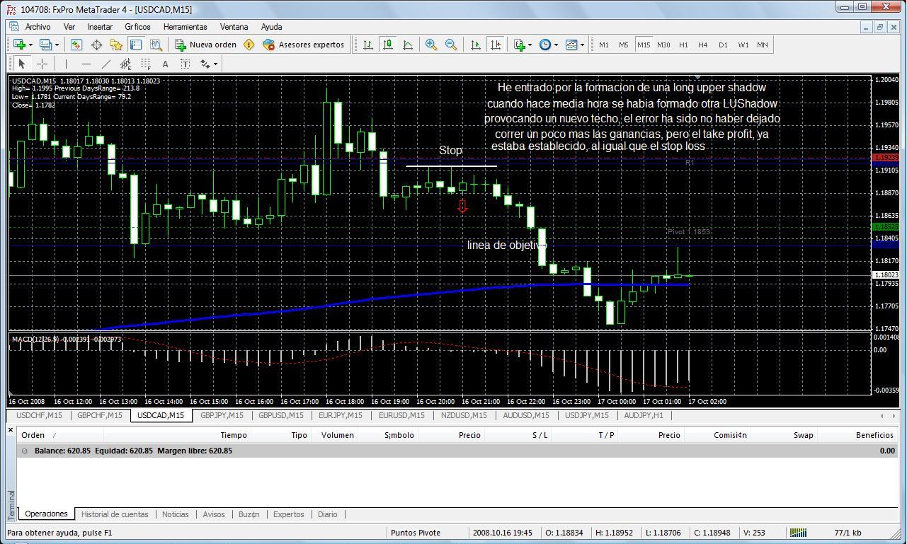Toggle chart auto scroll
The image size is (907, 544).
pos(476,45)
